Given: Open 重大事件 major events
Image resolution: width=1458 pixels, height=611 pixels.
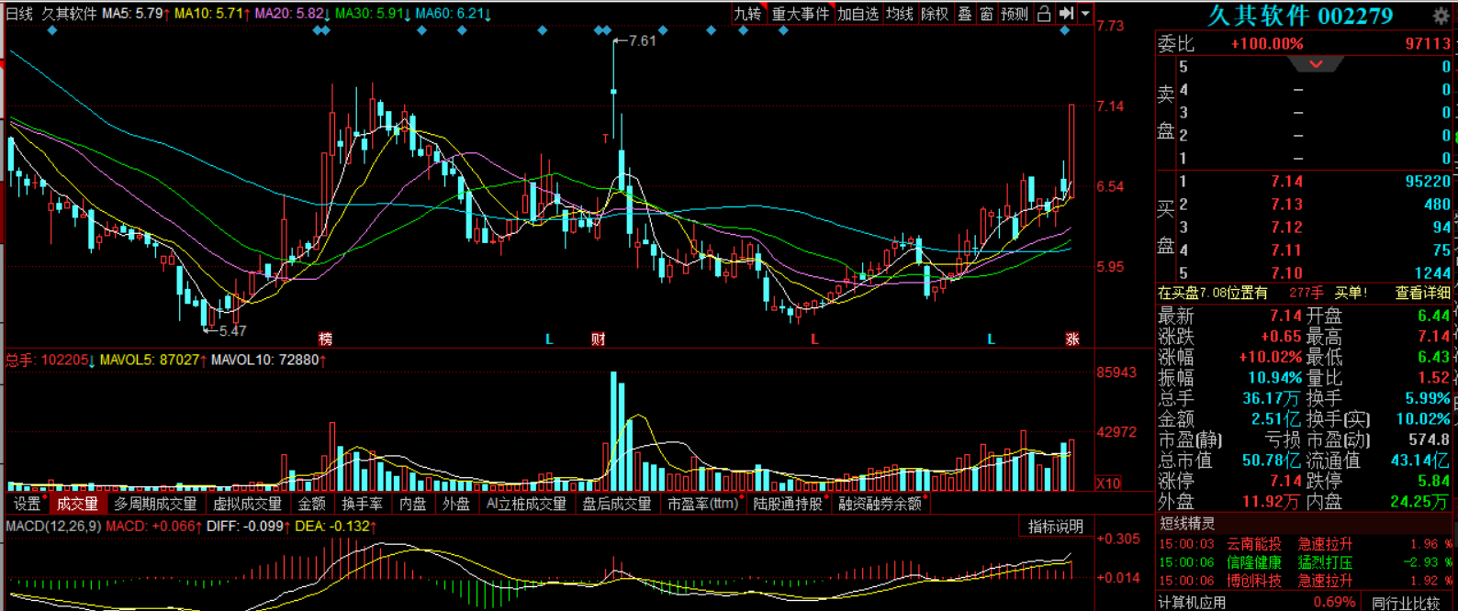Looking at the screenshot, I should point(801,14).
